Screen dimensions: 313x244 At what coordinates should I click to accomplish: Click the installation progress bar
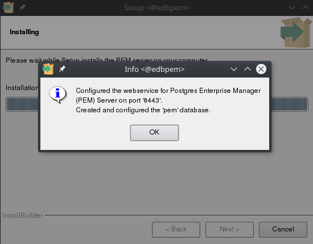[157, 104]
